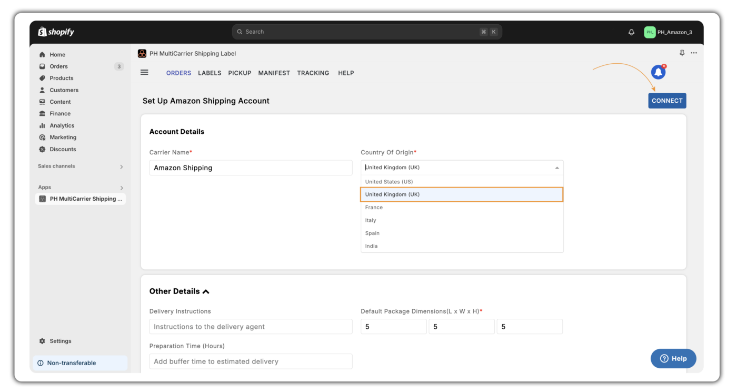Open the Discounts page link

tap(63, 149)
